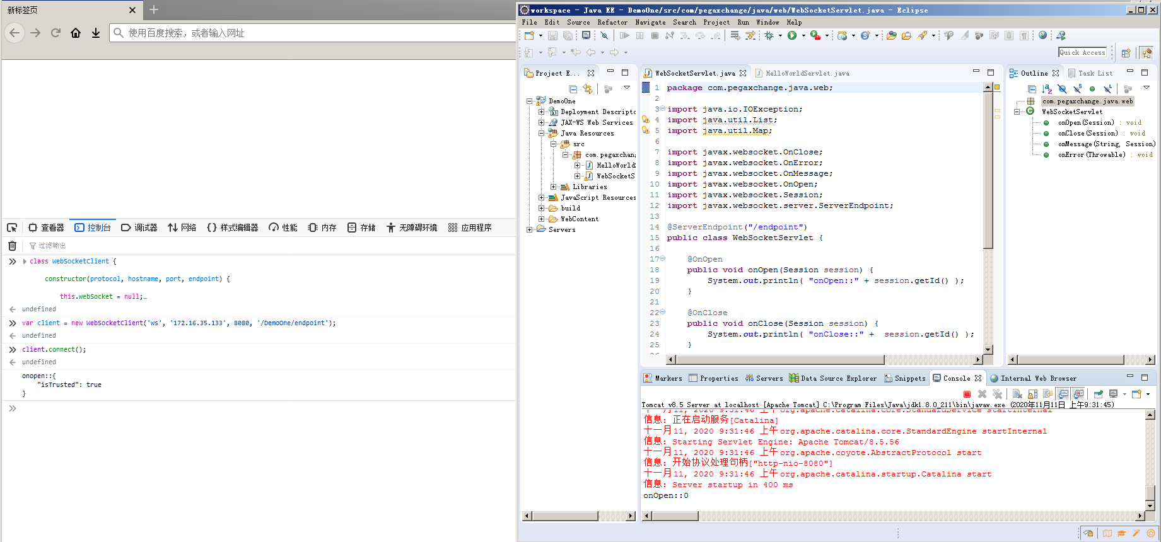
Task: Open the Eclipse Source menu
Action: point(578,22)
